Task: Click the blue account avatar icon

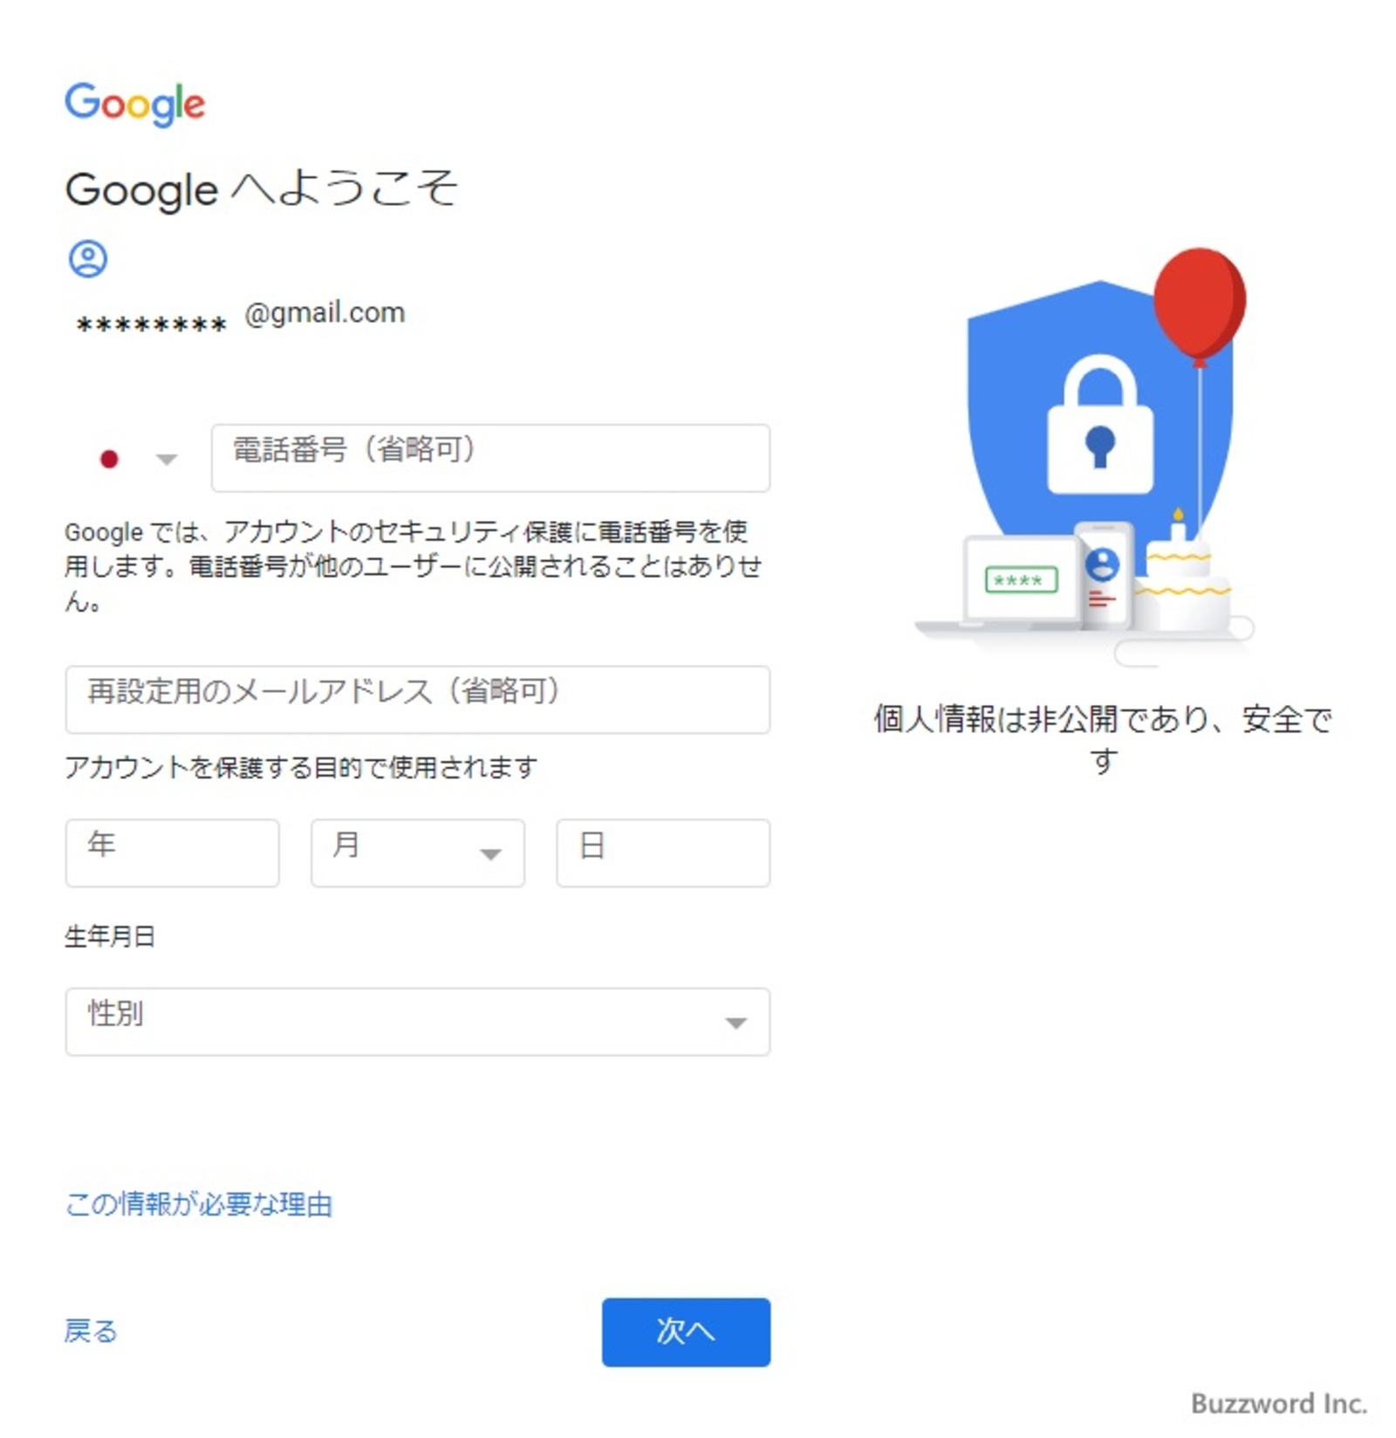Action: [x=88, y=259]
